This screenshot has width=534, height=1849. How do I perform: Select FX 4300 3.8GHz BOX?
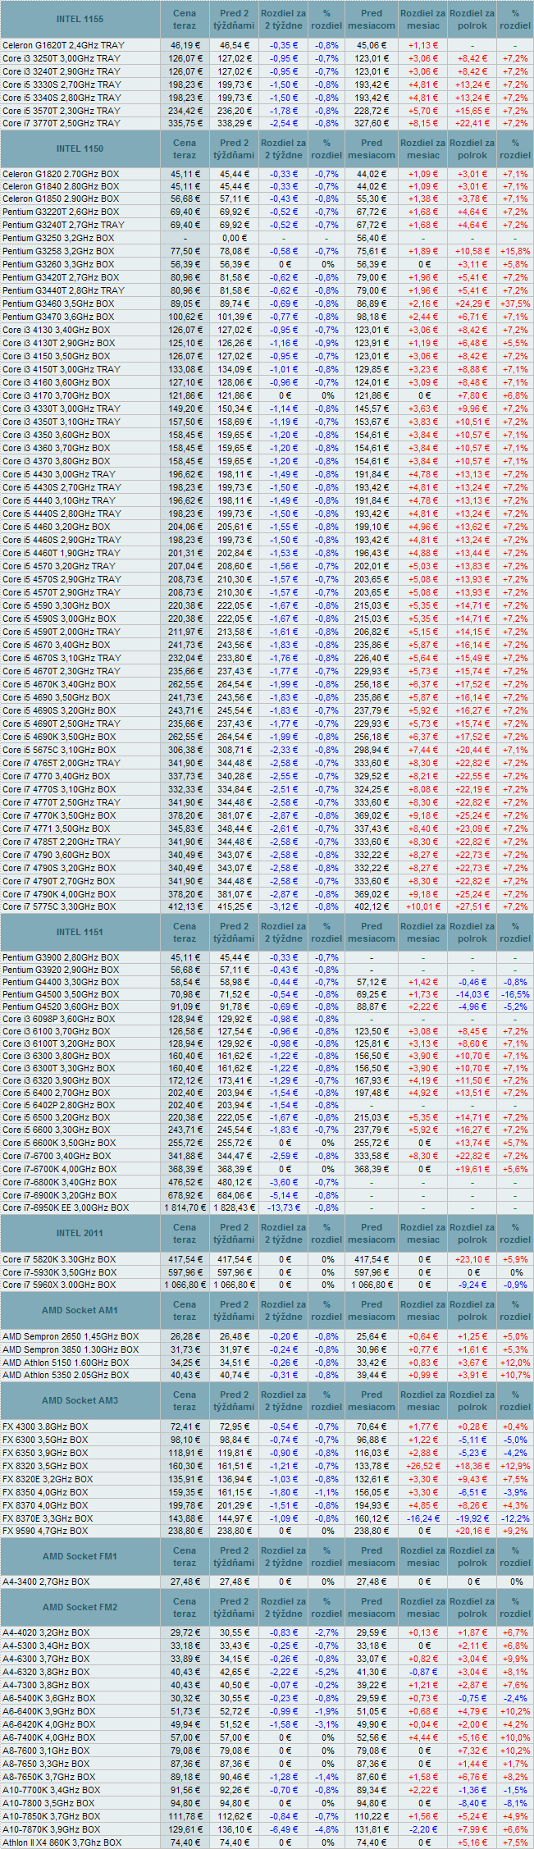(45, 1427)
